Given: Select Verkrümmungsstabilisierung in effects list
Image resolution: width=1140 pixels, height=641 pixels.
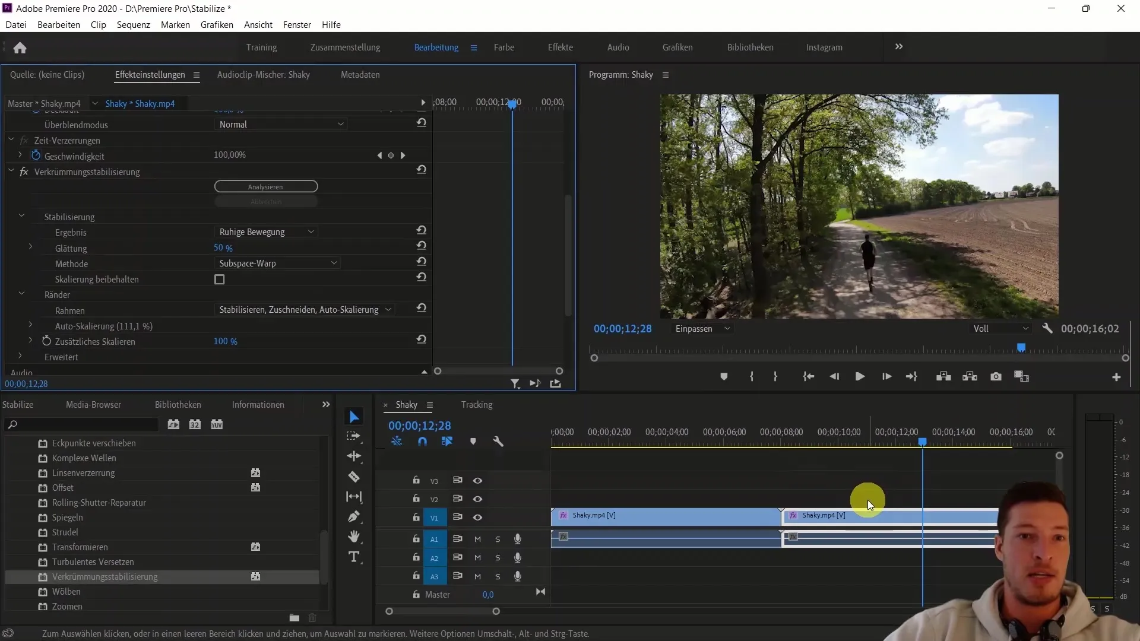Looking at the screenshot, I should [104, 577].
